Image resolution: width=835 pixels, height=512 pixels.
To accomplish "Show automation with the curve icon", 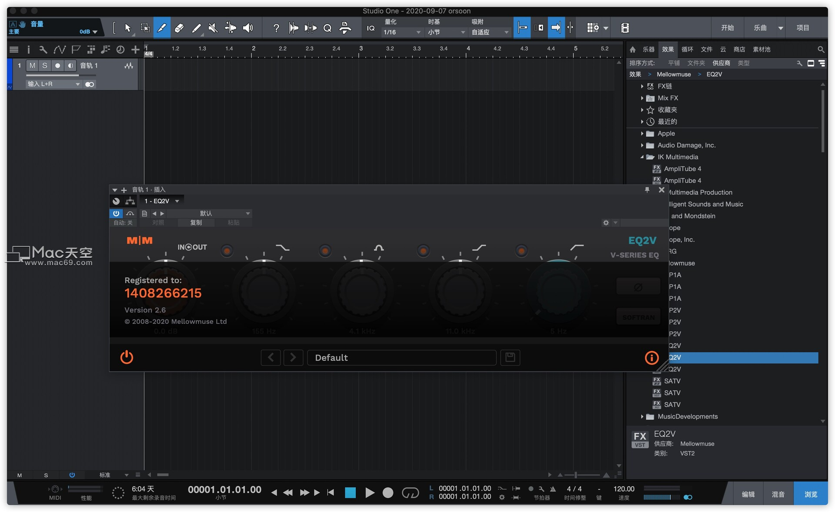I will [x=59, y=50].
